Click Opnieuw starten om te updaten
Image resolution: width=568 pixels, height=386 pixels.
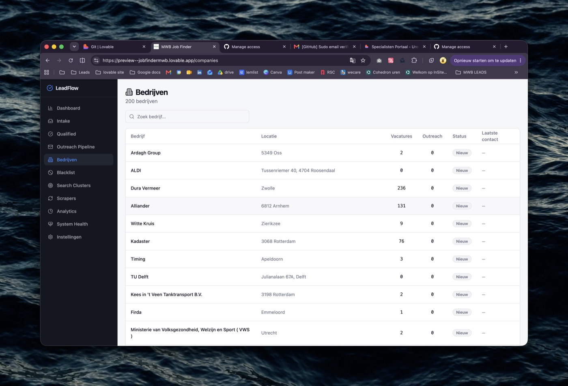click(485, 60)
